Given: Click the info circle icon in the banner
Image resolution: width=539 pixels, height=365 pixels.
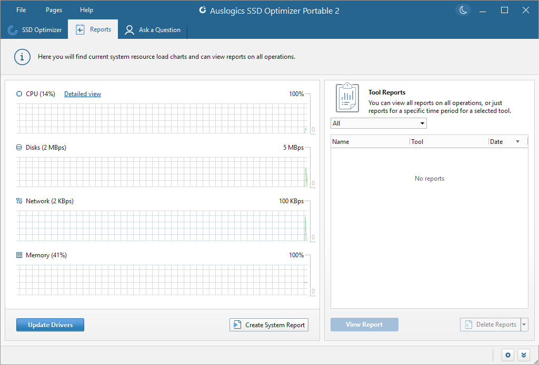Looking at the screenshot, I should (x=22, y=57).
